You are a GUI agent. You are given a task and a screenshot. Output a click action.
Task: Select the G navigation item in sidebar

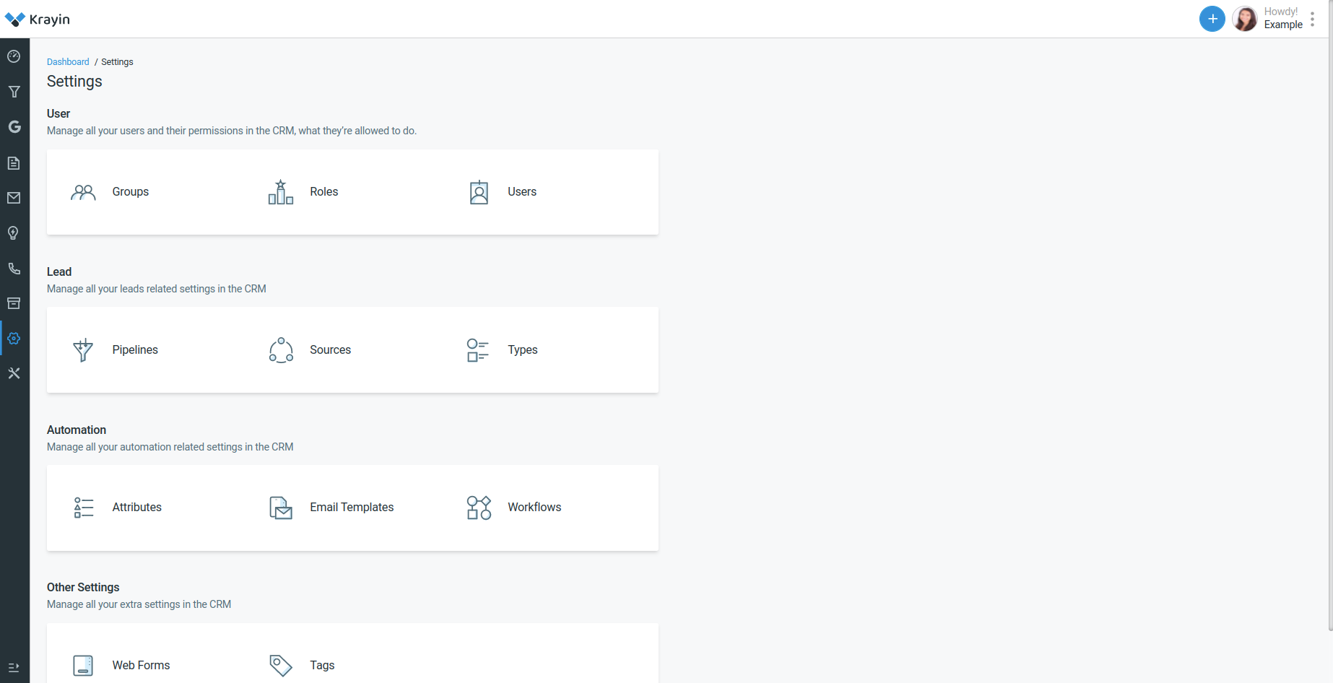pyautogui.click(x=14, y=126)
